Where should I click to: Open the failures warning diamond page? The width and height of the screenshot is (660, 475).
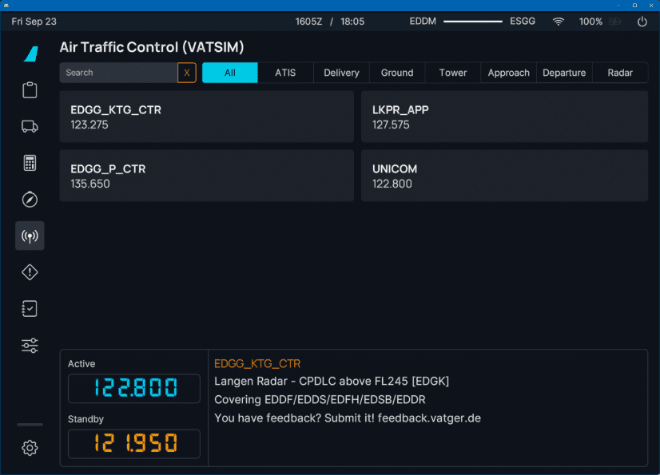coord(30,272)
